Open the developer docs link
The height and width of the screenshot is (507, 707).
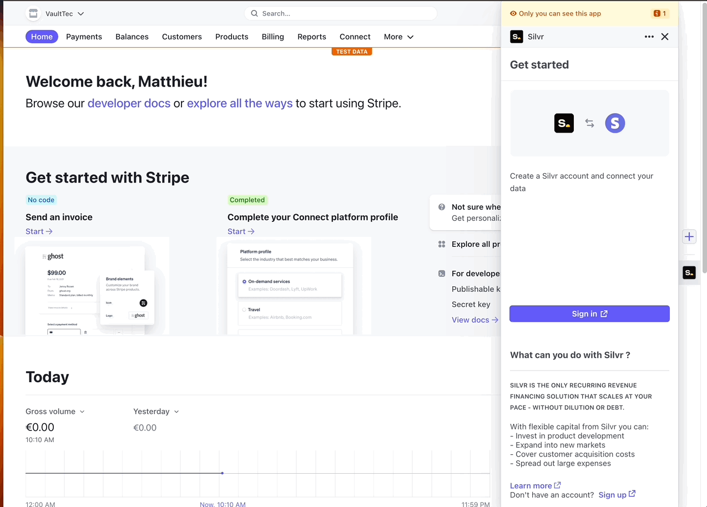[129, 103]
